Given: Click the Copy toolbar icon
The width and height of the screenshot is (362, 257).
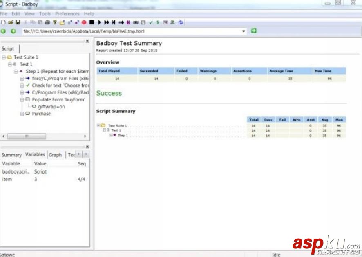Looking at the screenshot, I should point(33,22).
